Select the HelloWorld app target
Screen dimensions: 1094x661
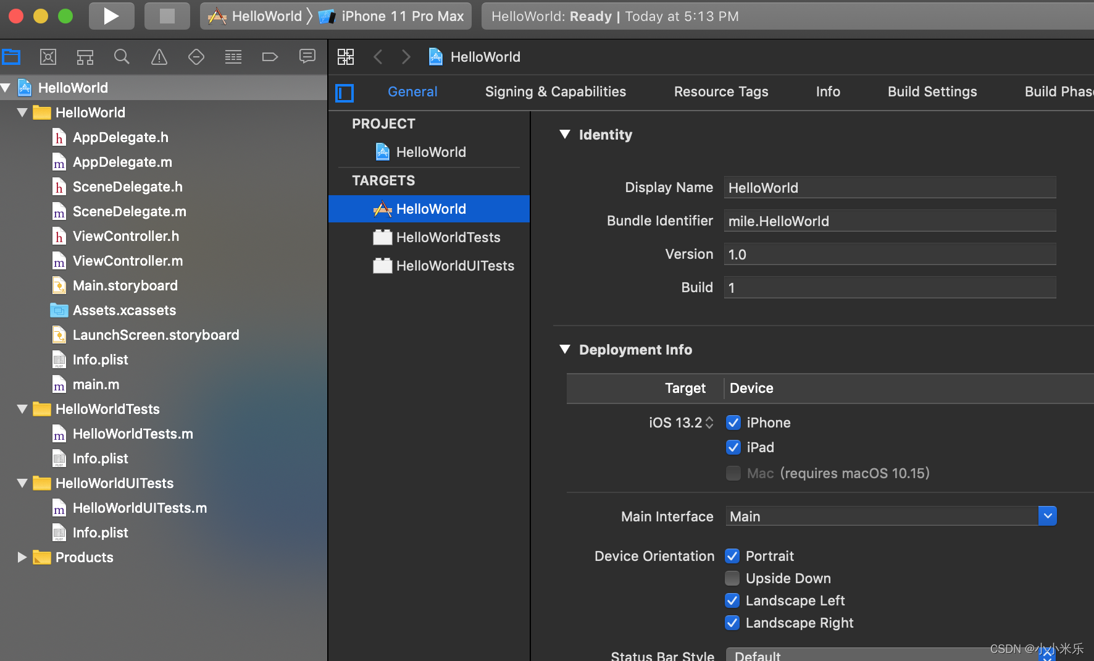[429, 209]
